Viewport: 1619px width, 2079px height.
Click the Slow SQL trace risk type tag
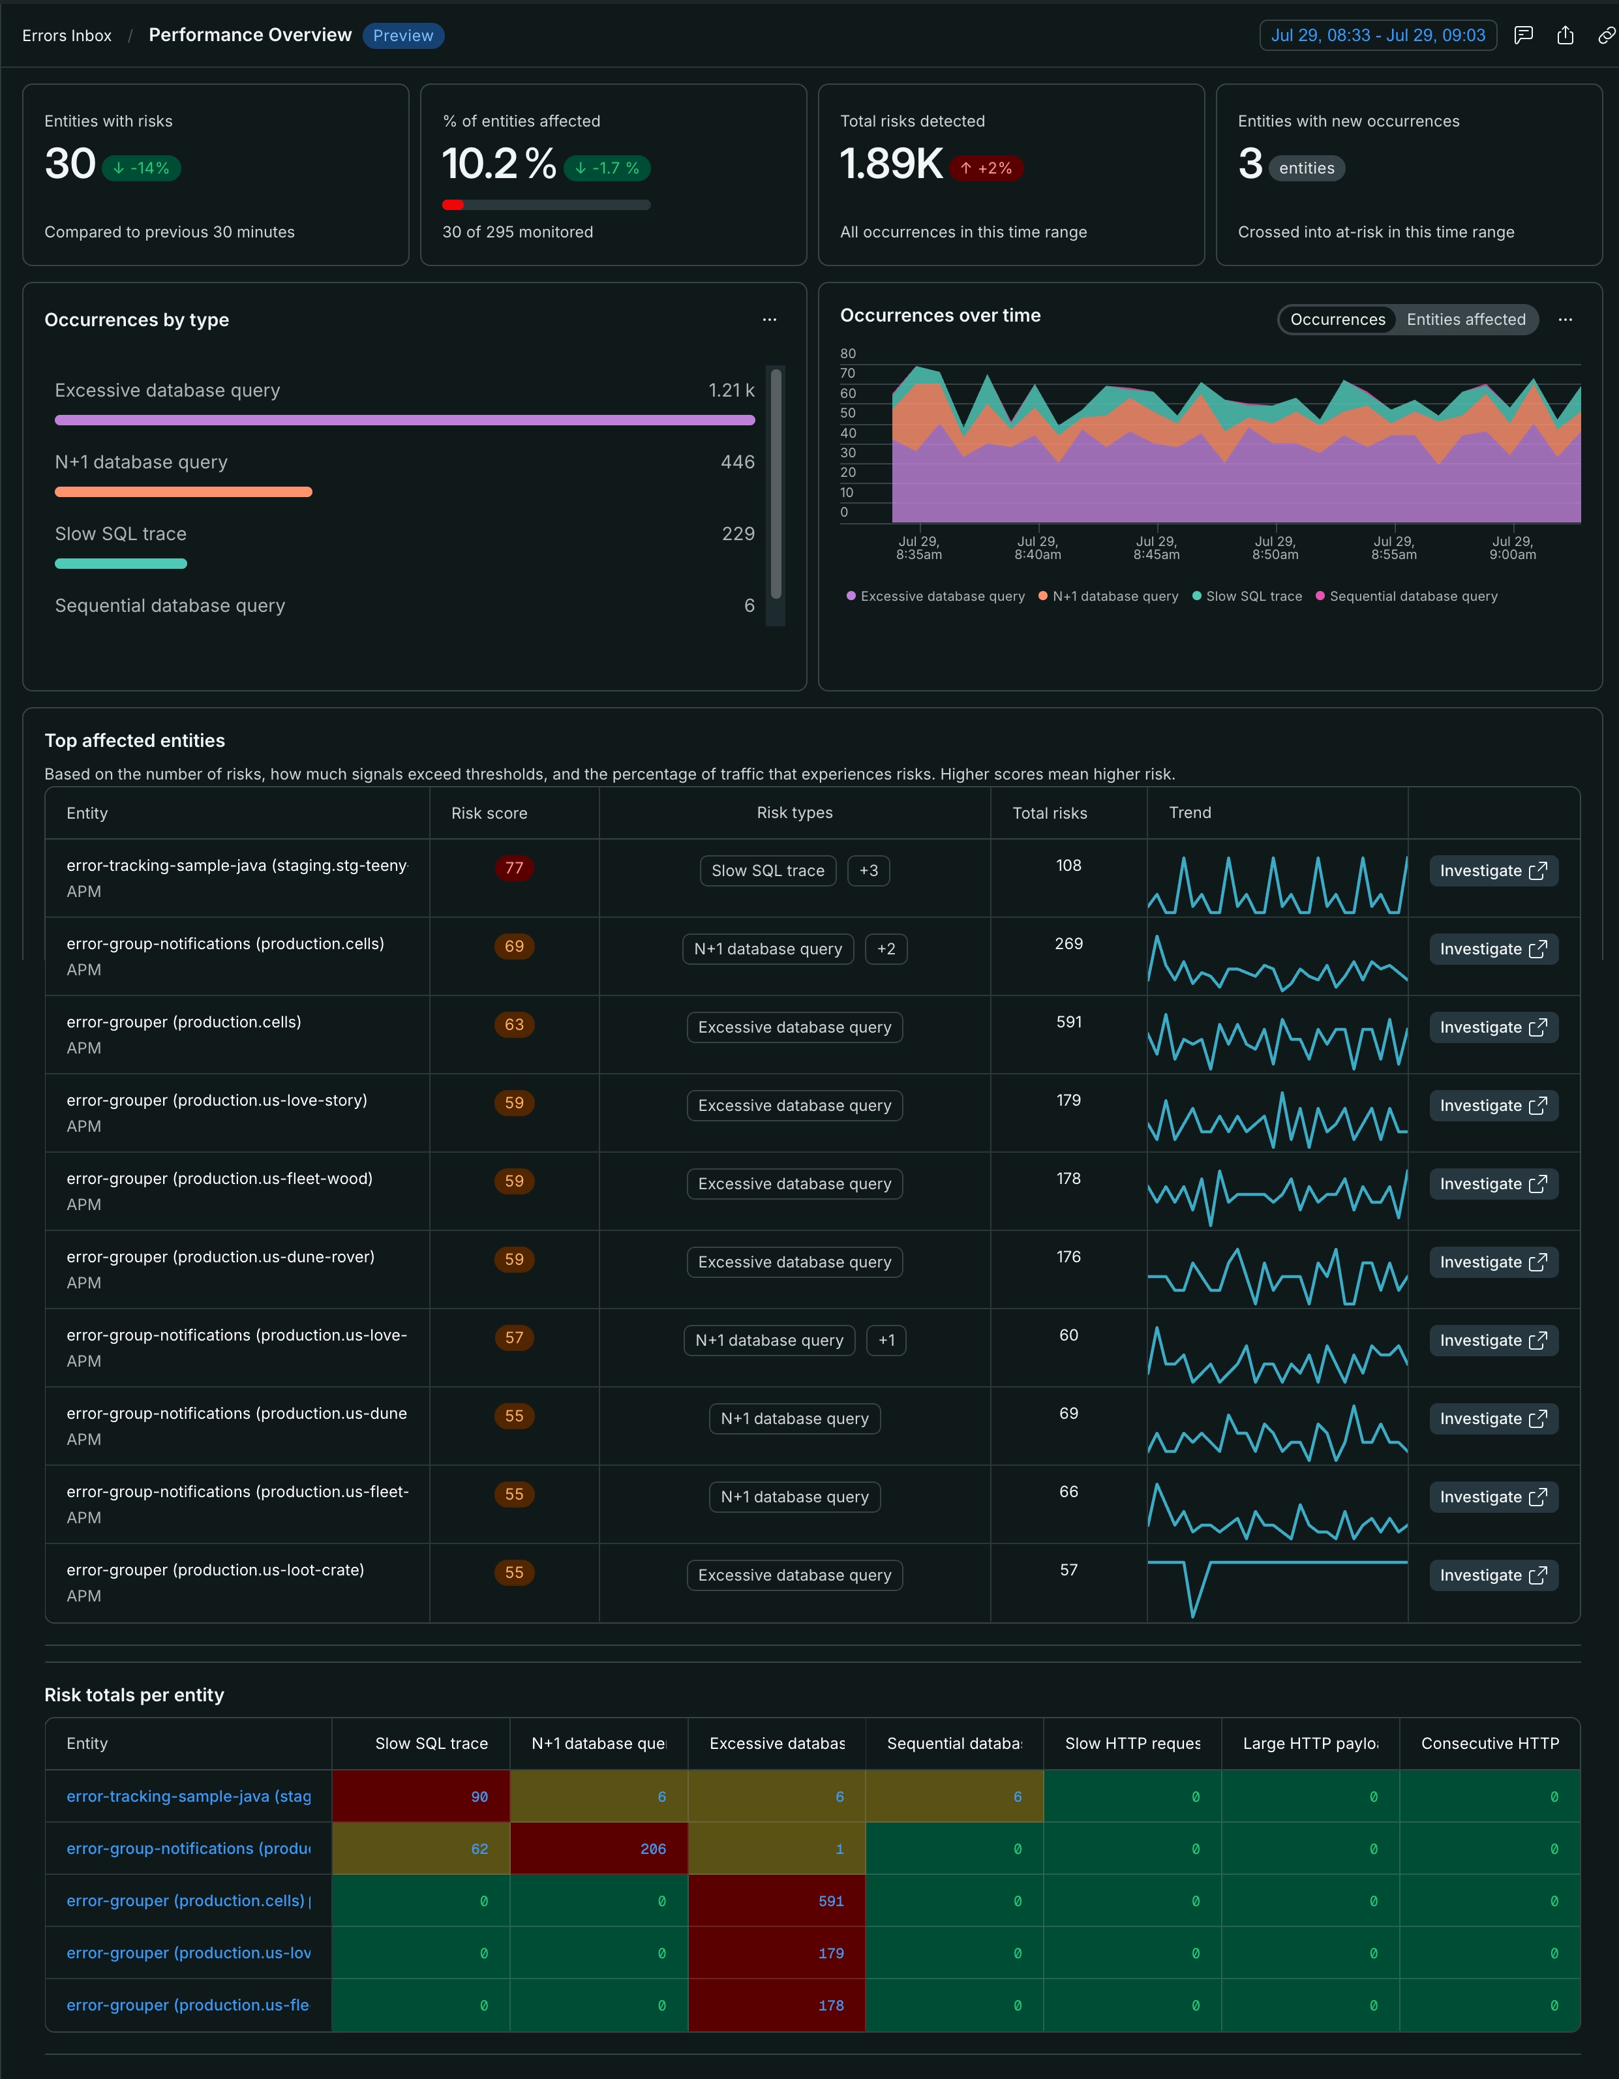tap(768, 871)
